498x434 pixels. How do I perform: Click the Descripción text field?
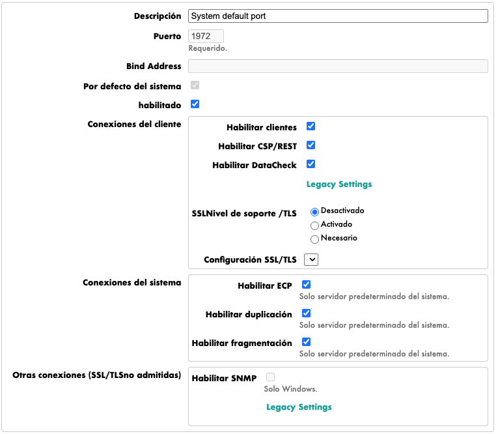click(338, 16)
